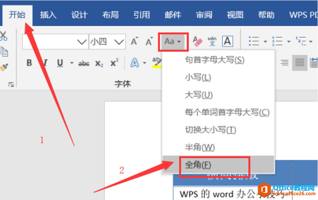This screenshot has height=200, width=318.
Task: Expand the Bullets dropdown arrow
Action: click(x=265, y=41)
